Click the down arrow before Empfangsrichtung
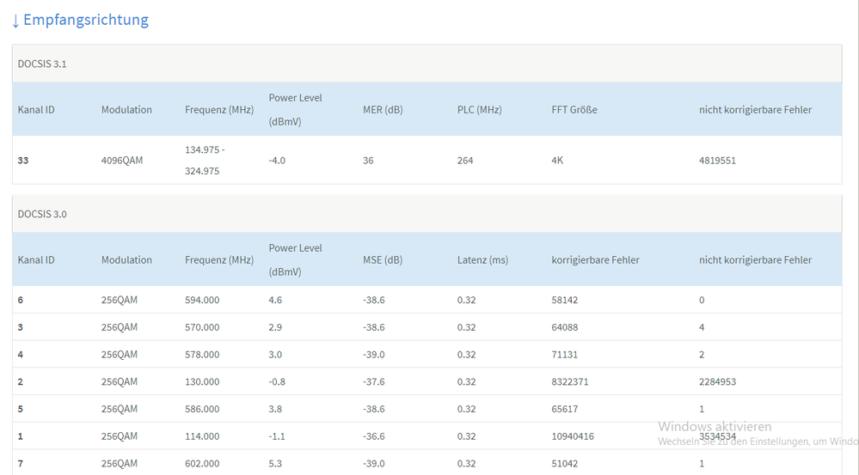 pyautogui.click(x=15, y=20)
